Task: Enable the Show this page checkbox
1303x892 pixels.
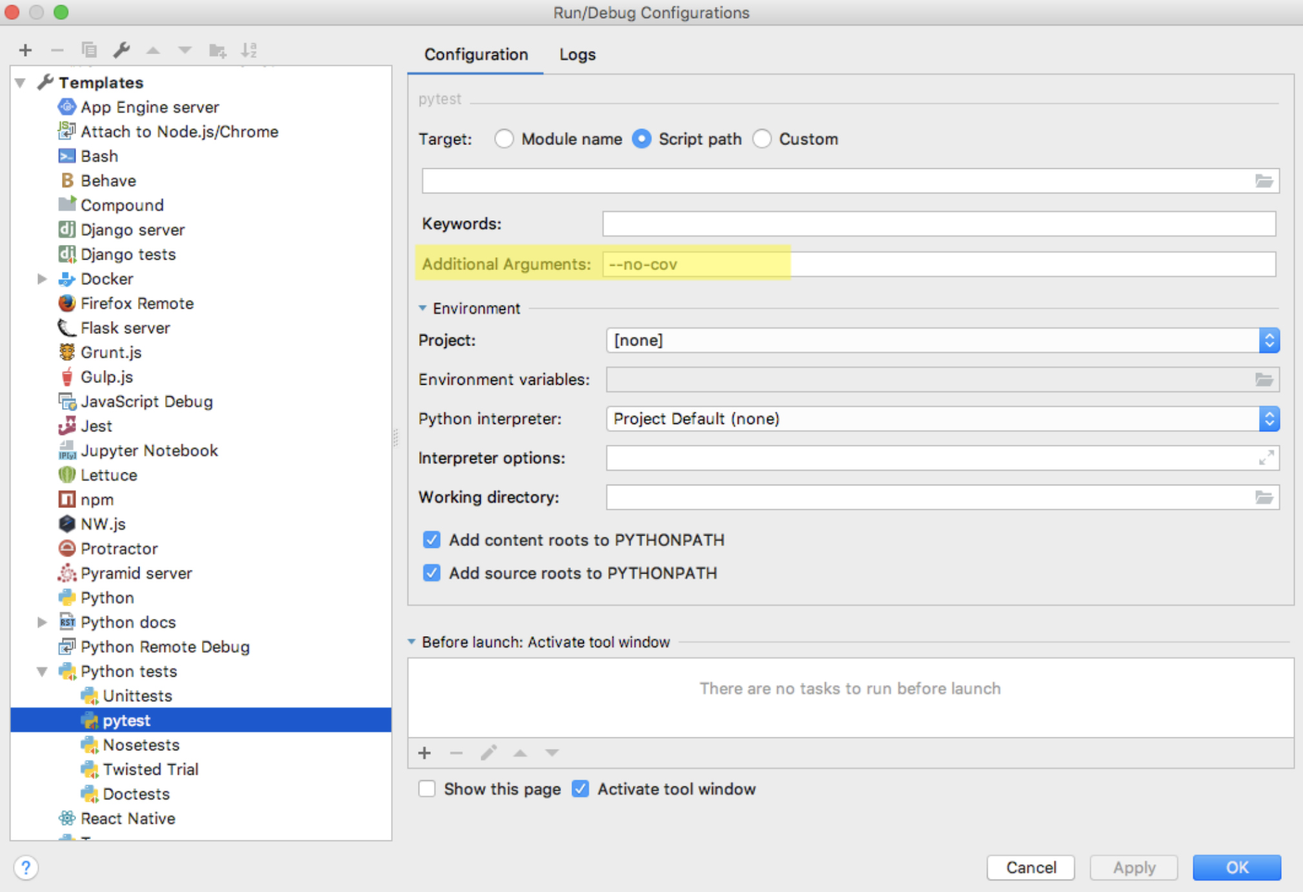Action: tap(427, 788)
